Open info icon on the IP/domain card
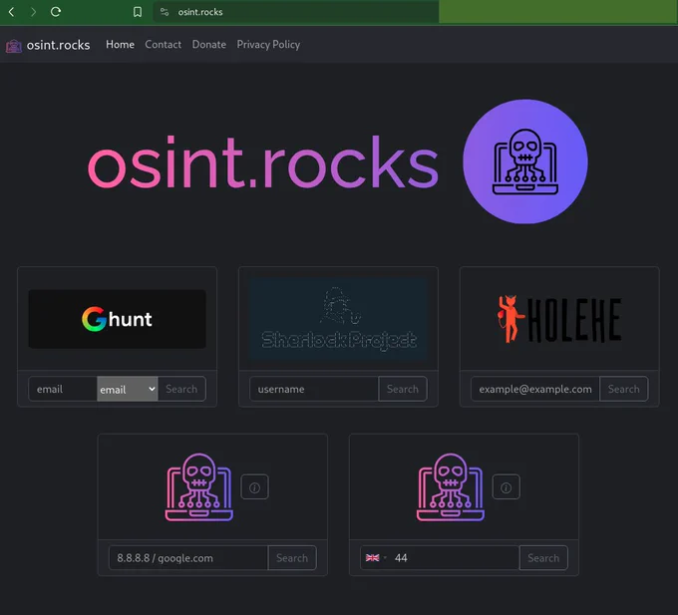Viewport: 678px width, 615px height. [x=254, y=487]
